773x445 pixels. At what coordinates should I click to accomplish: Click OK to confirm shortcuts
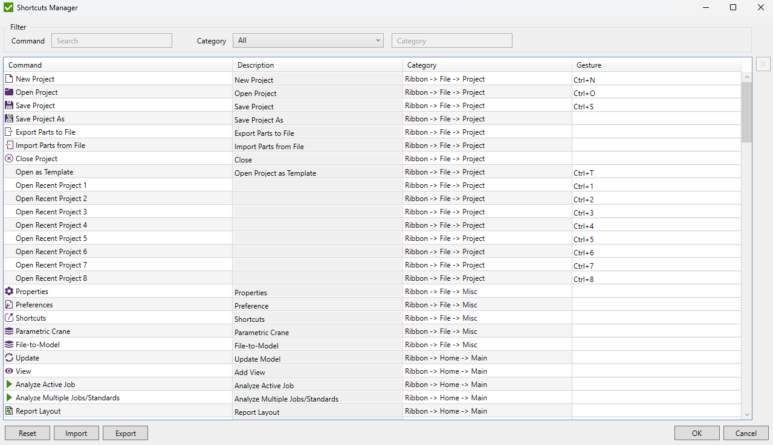tap(697, 433)
